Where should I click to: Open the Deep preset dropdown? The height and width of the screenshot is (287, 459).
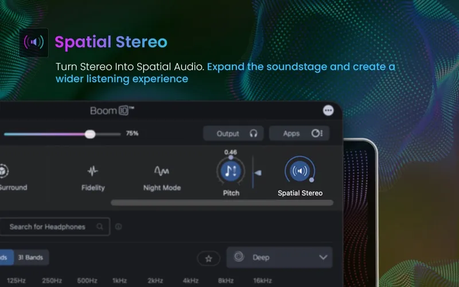pyautogui.click(x=279, y=257)
